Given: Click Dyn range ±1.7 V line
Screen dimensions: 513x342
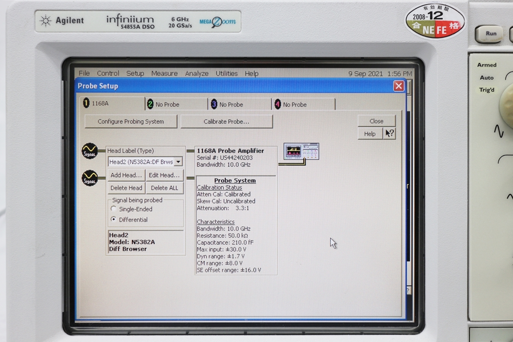Looking at the screenshot, I should point(221,256).
